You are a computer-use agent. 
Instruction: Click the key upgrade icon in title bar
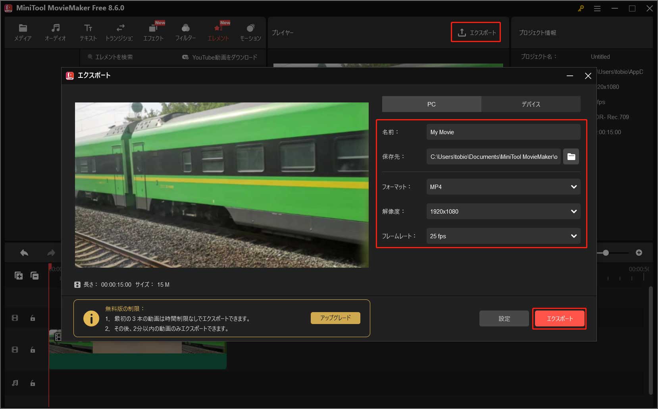tap(581, 8)
